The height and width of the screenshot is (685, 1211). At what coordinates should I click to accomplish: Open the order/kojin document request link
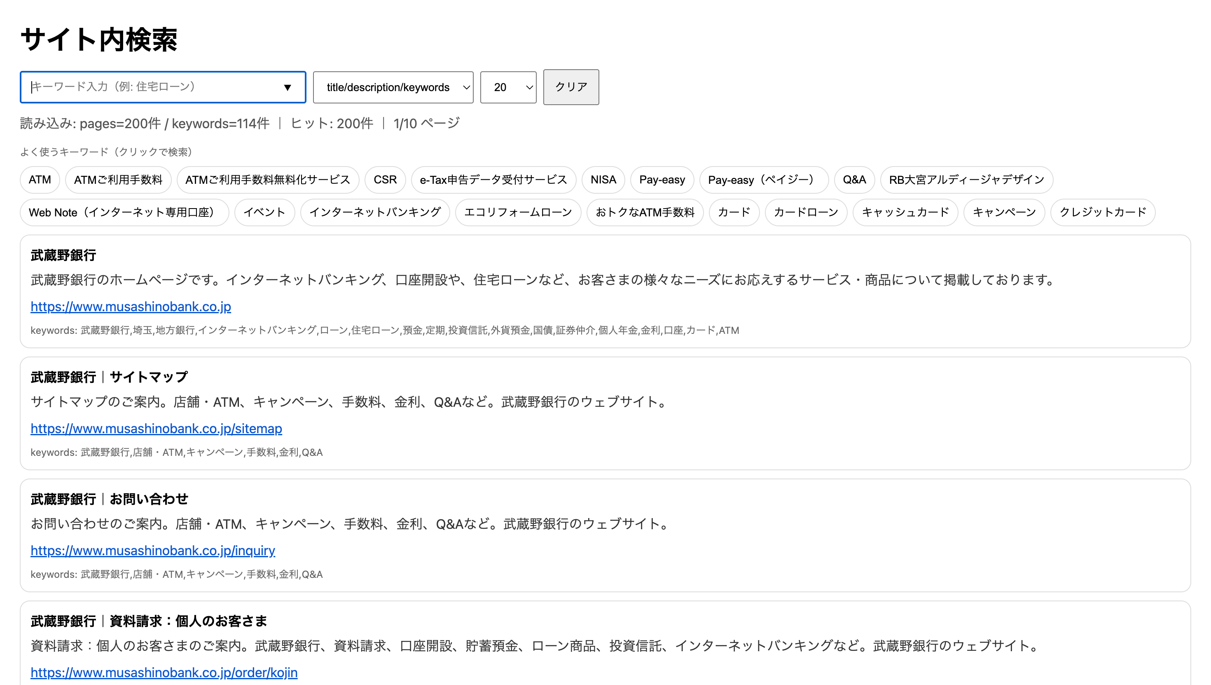164,672
